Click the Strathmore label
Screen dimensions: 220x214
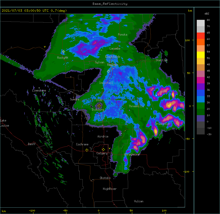pos(132,155)
